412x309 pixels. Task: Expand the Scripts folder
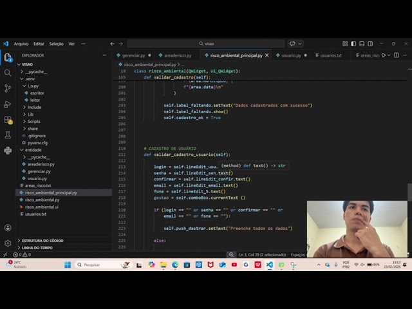click(24, 122)
